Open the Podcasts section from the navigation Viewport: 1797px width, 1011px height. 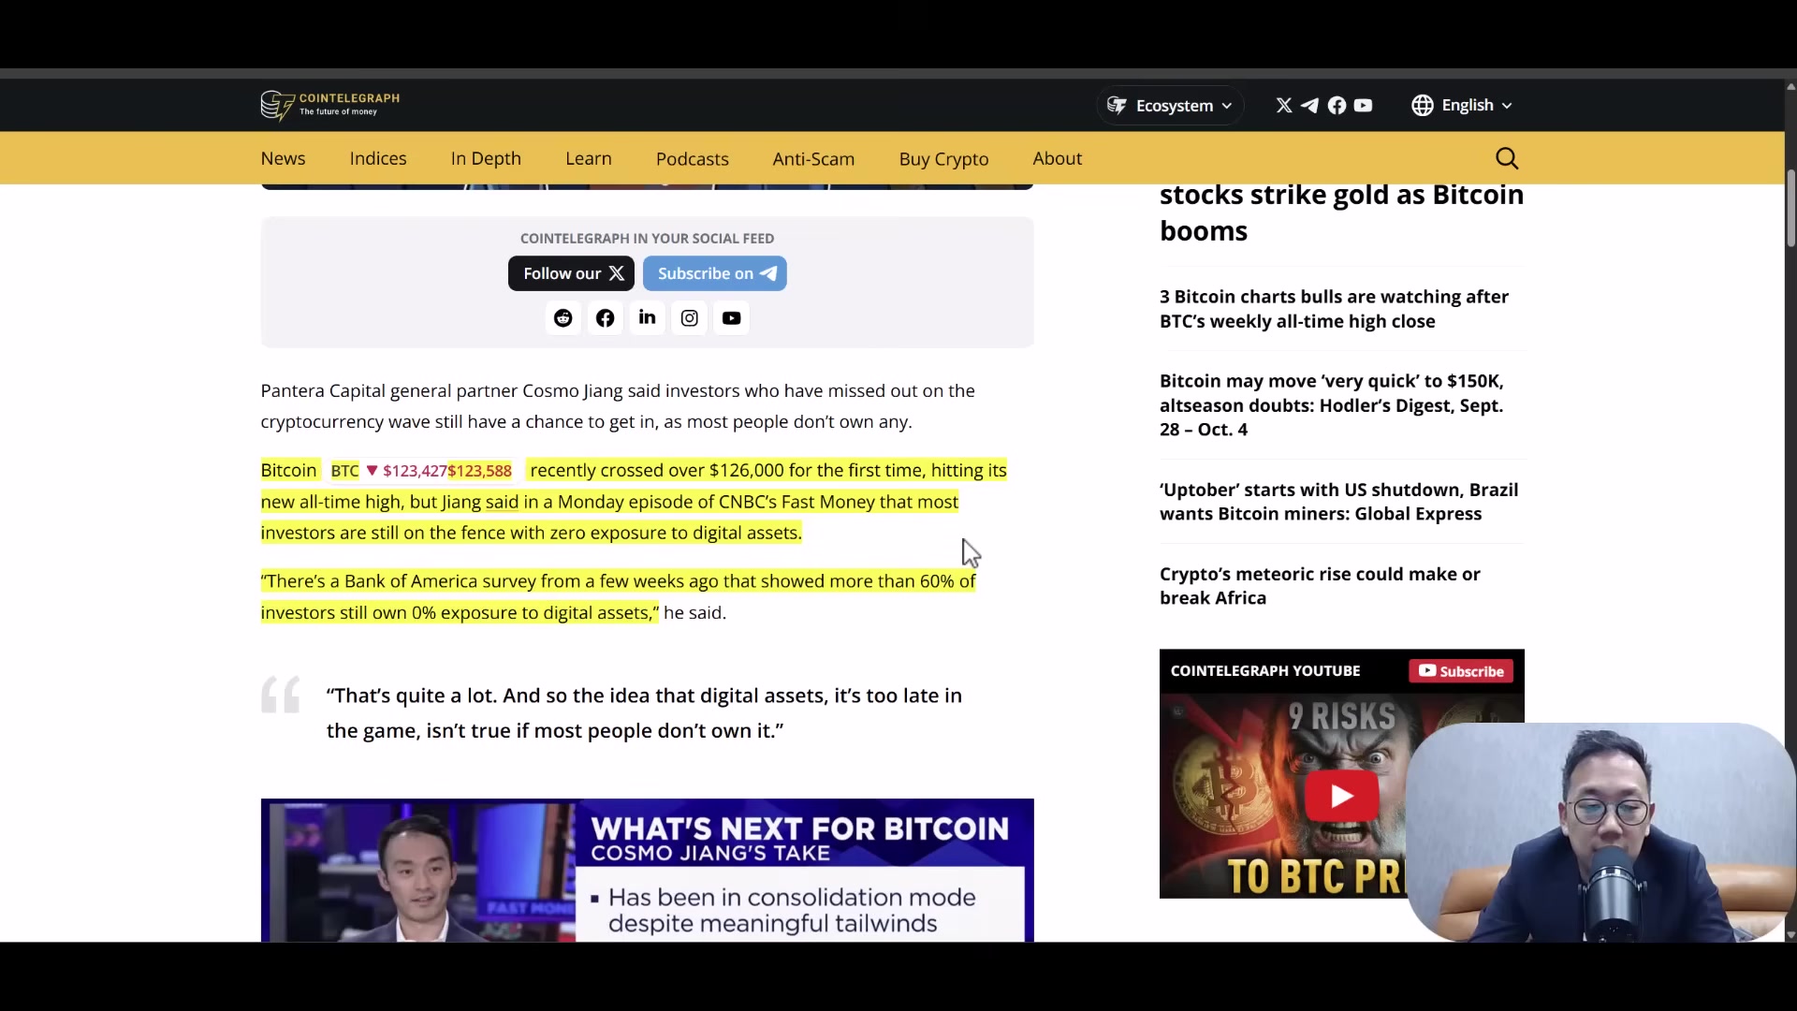tap(692, 158)
